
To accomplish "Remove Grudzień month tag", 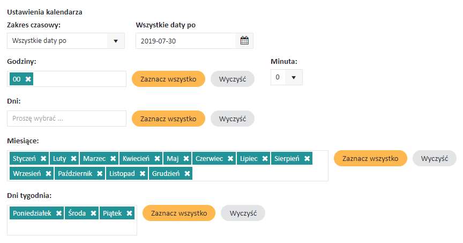I will click(x=187, y=174).
